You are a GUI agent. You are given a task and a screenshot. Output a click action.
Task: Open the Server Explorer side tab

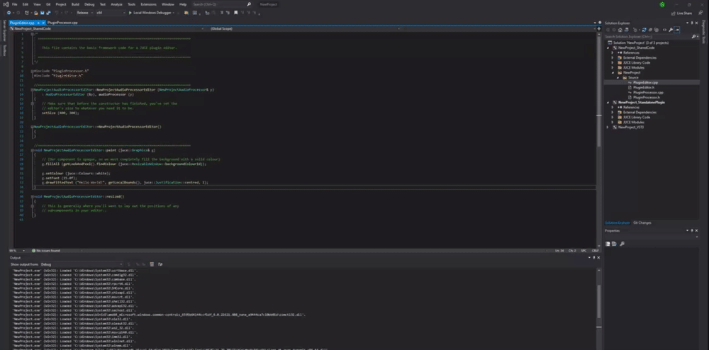(x=4, y=30)
